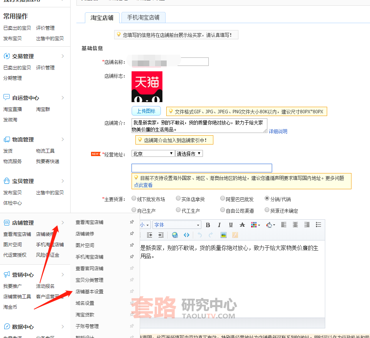Viewport: 370px width, 338px height.
Task: Click inside the 店铺简介 text area
Action: pyautogui.click(x=199, y=126)
